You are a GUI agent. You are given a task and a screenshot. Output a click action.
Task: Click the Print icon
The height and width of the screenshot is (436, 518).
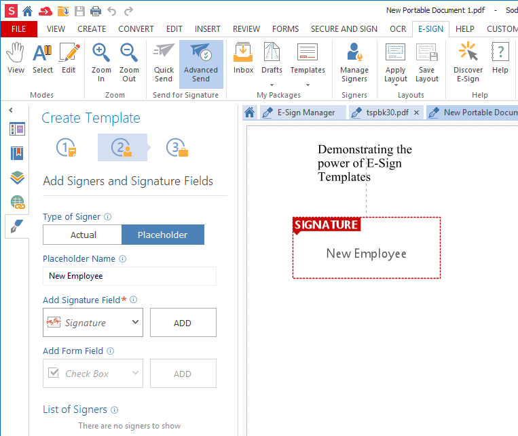[x=96, y=12]
